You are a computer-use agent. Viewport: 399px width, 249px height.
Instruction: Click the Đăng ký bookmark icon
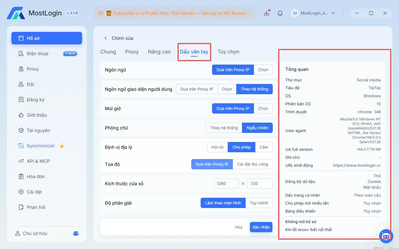[21, 100]
